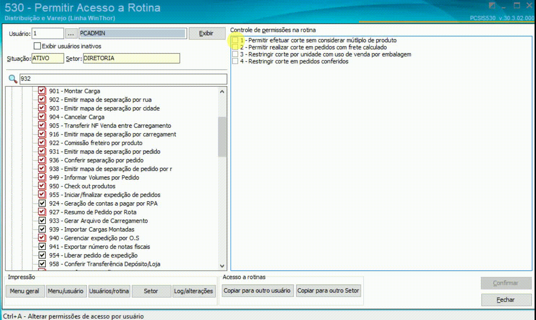This screenshot has width=536, height=320.
Task: Click the Fechar button
Action: 506,300
